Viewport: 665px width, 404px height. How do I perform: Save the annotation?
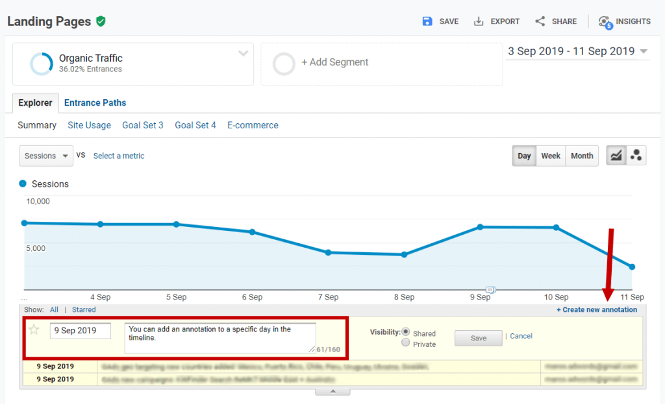tap(478, 338)
